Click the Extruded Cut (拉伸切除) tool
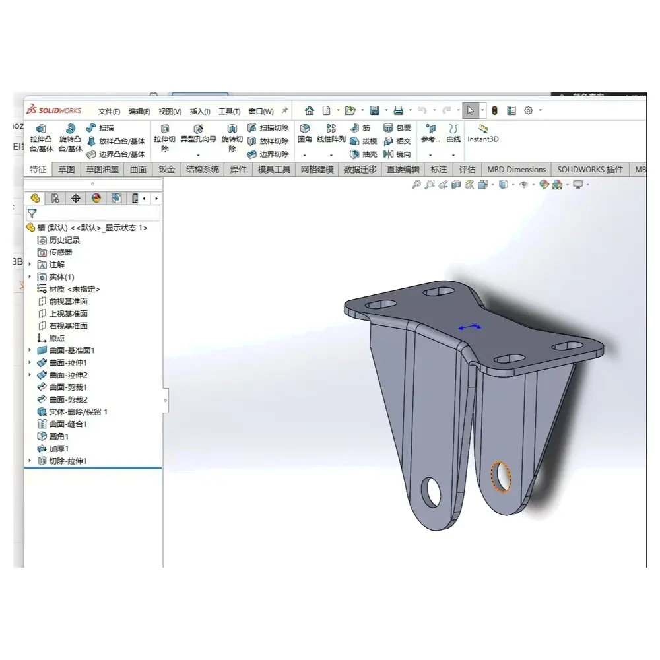 pyautogui.click(x=164, y=138)
